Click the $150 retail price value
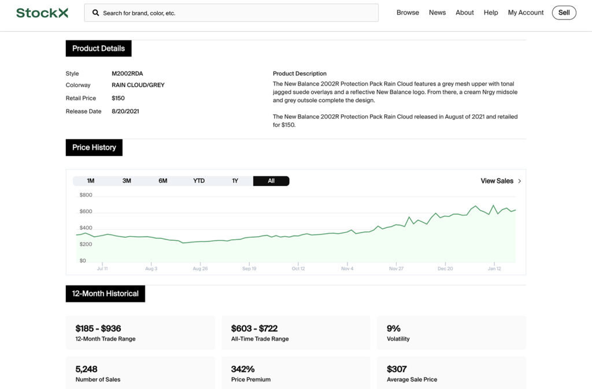 click(x=118, y=98)
